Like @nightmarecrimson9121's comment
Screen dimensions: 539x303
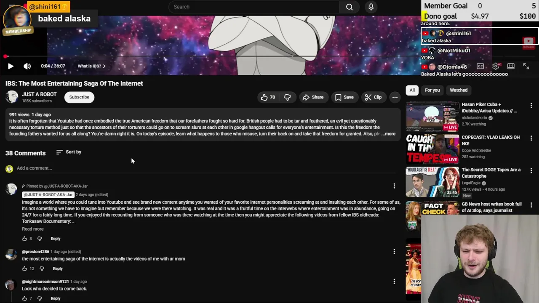[x=24, y=298]
